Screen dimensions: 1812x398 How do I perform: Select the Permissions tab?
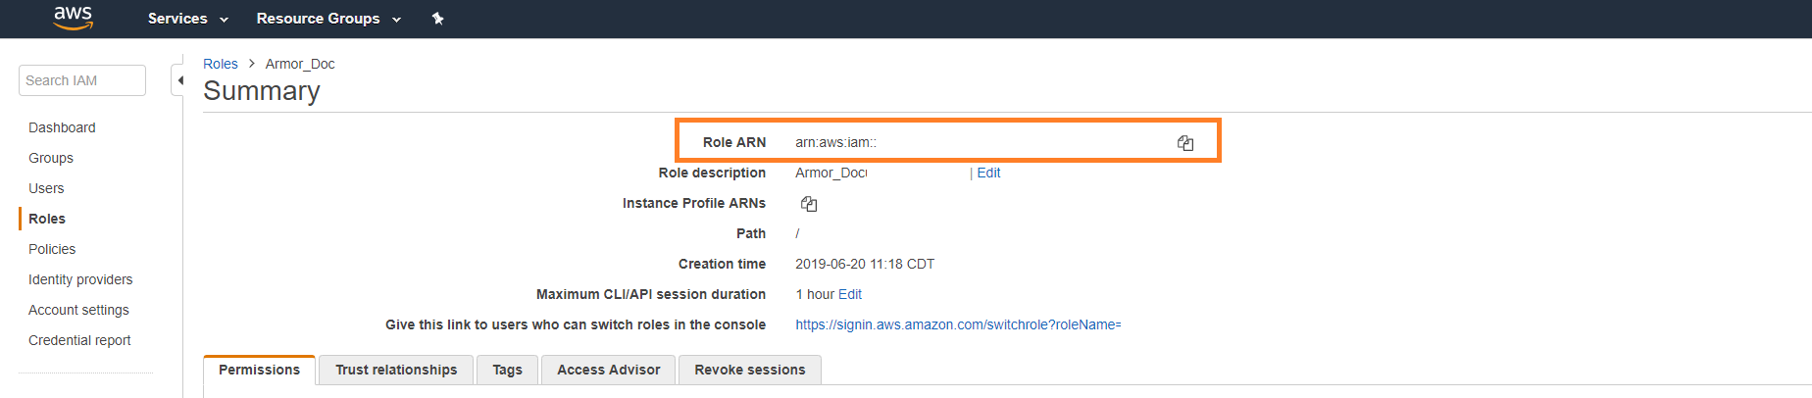(x=259, y=370)
